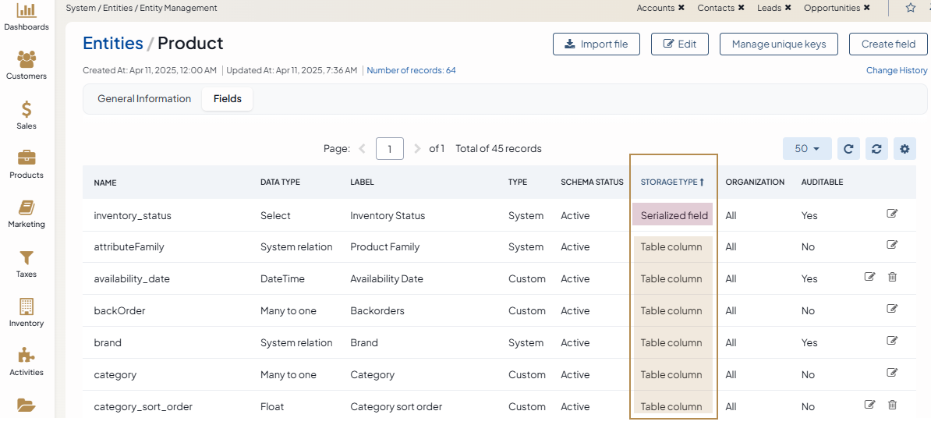Image resolution: width=931 pixels, height=425 pixels.
Task: Click the Import file button
Action: coord(596,44)
